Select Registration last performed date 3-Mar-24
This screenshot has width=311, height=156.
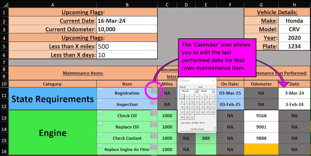point(295,93)
